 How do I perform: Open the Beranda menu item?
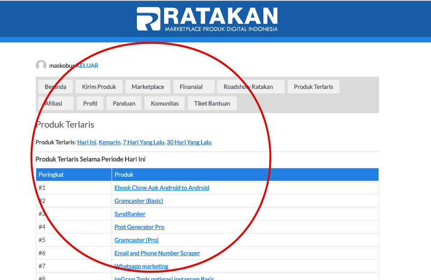click(56, 87)
